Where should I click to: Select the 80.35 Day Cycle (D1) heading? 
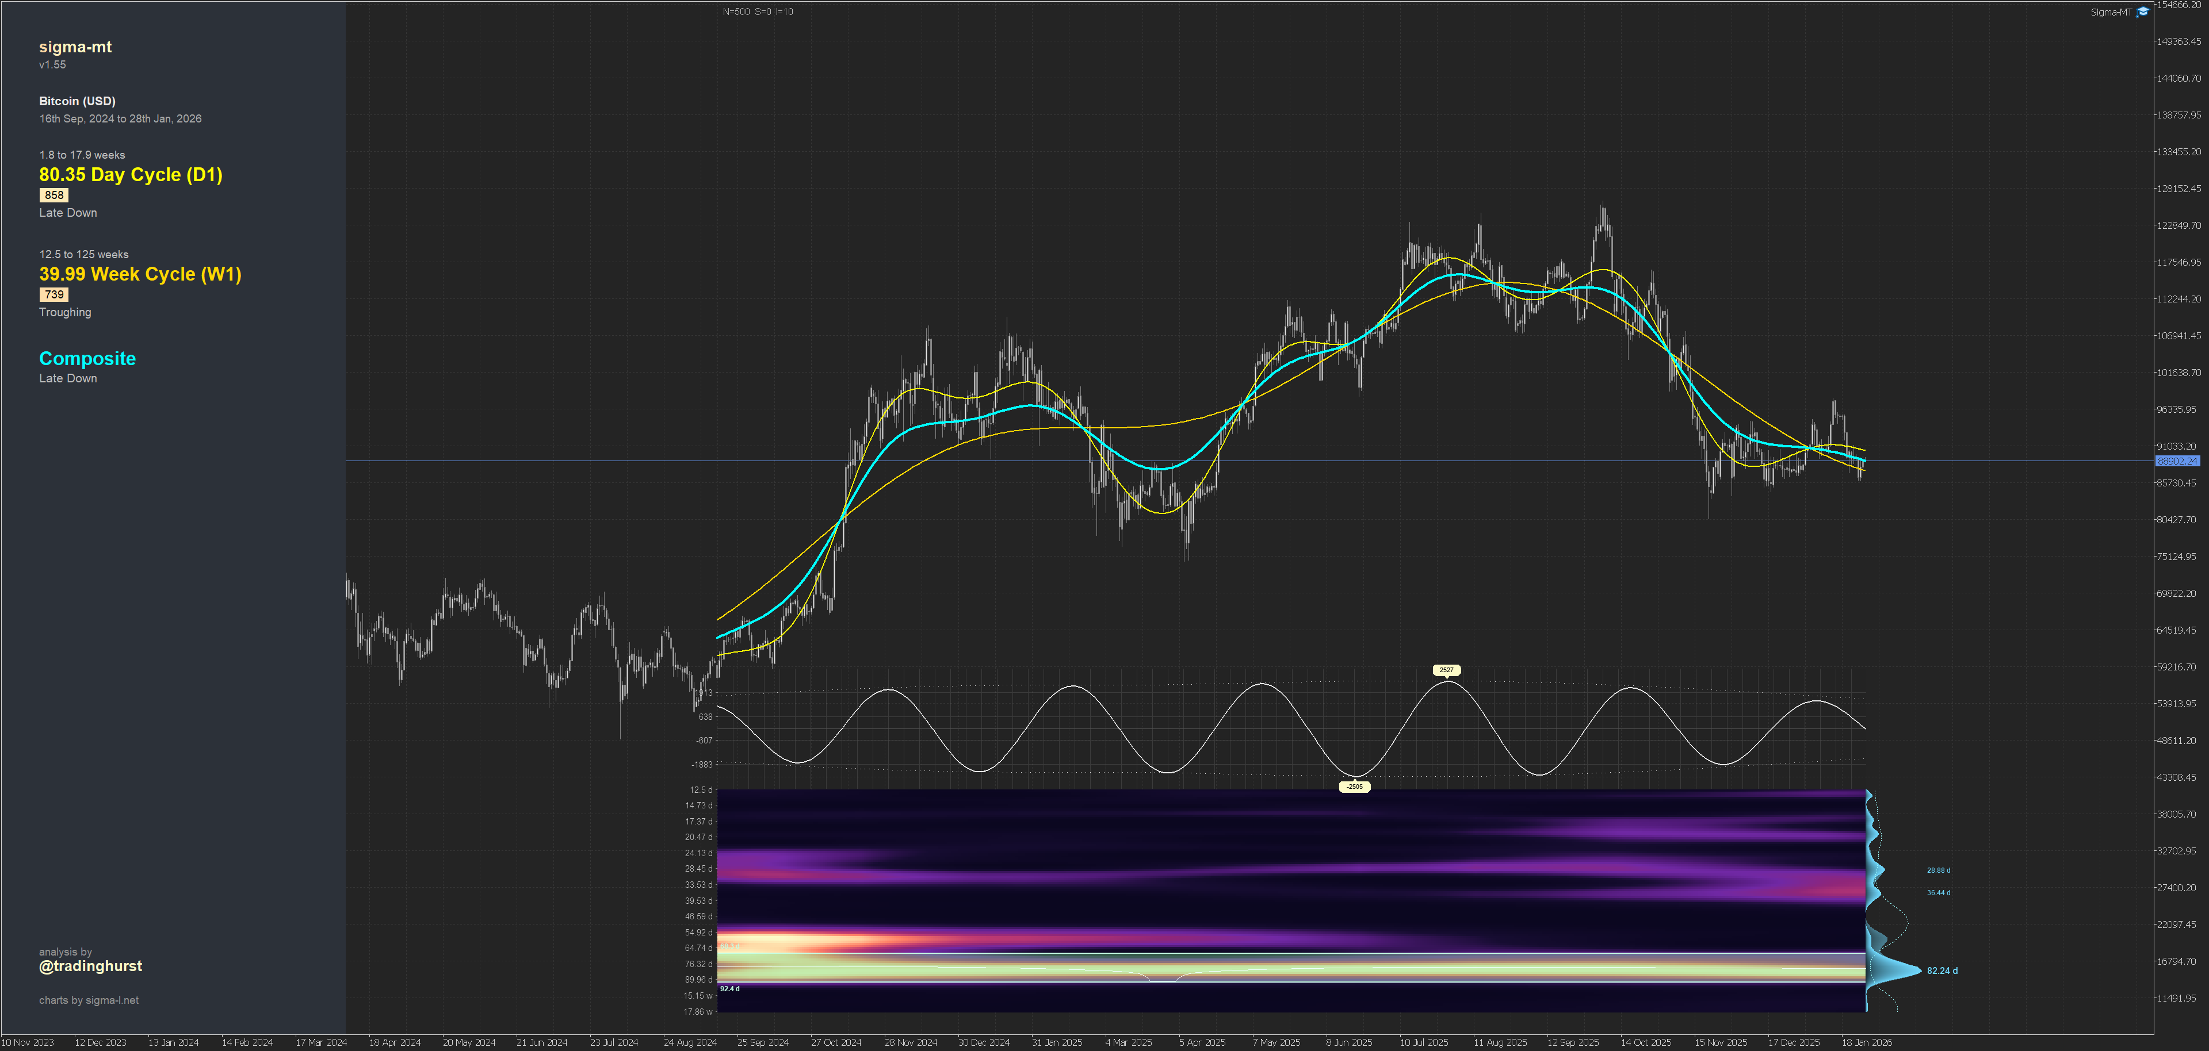point(131,175)
